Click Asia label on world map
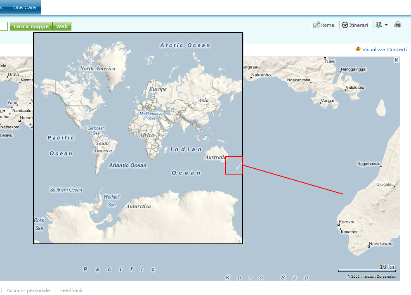The image size is (411, 295). click(x=203, y=100)
